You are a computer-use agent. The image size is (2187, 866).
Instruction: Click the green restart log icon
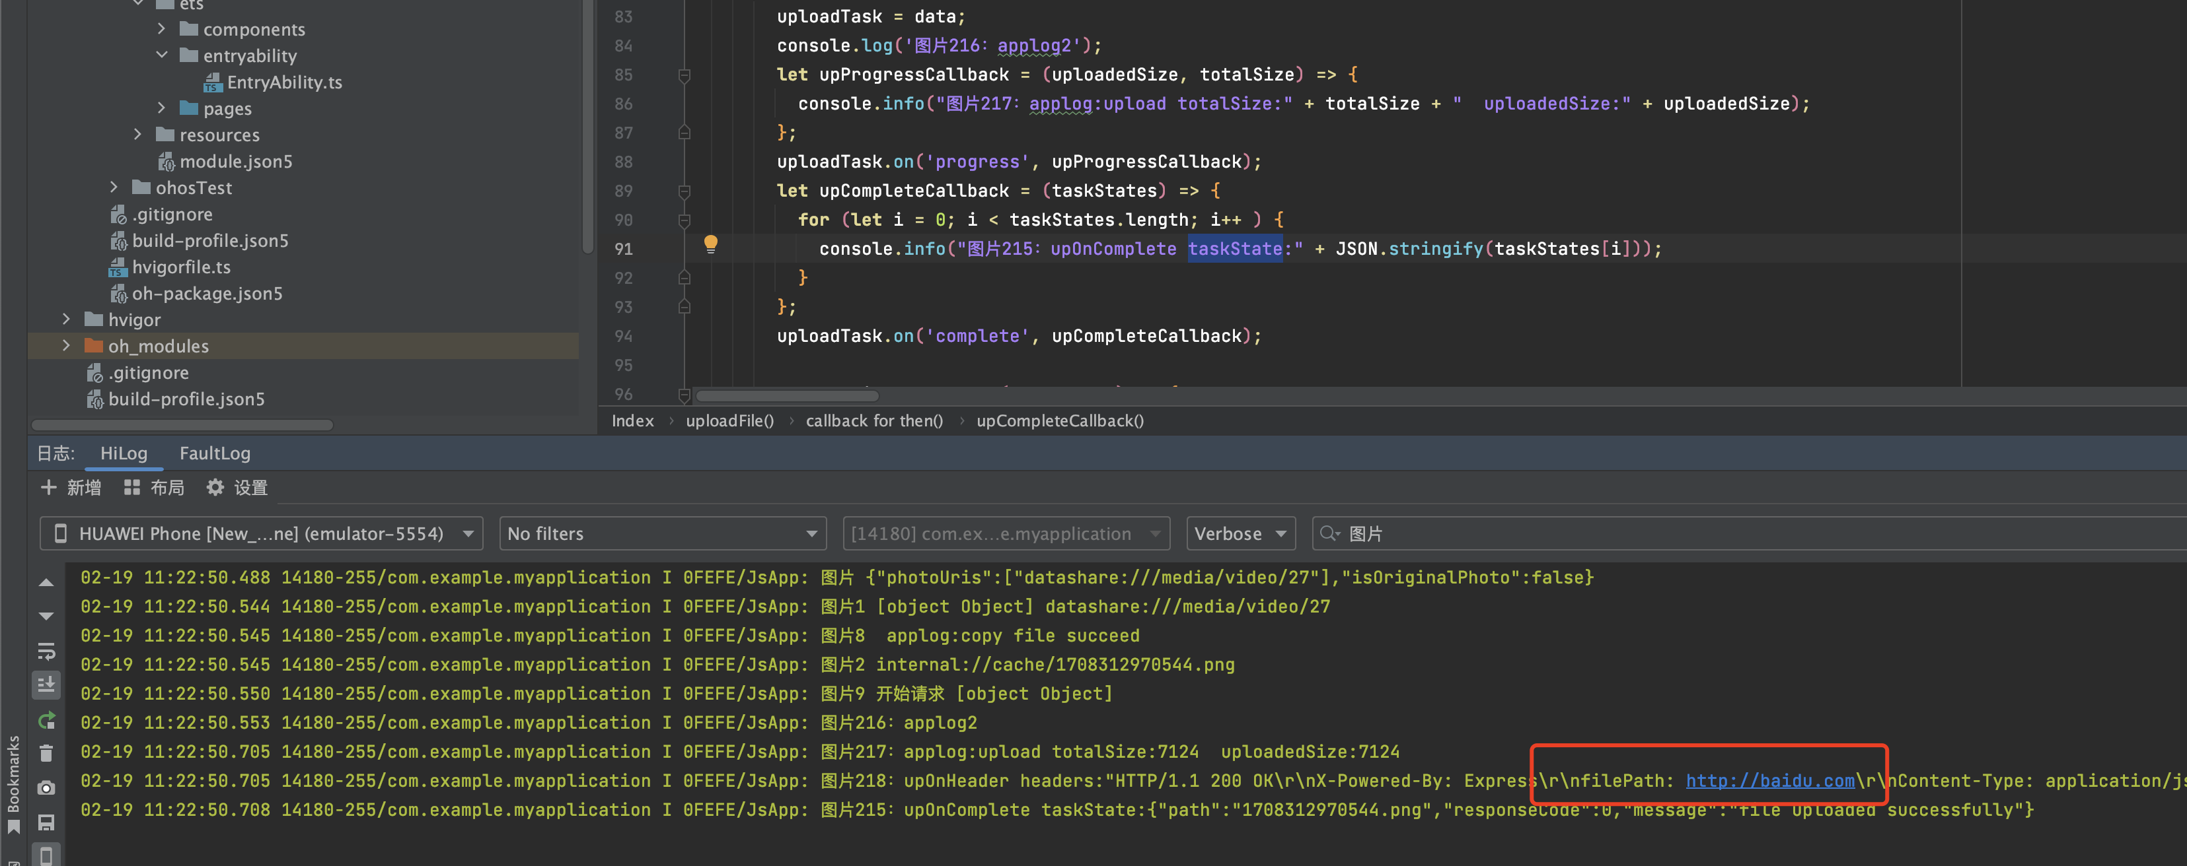[x=47, y=720]
